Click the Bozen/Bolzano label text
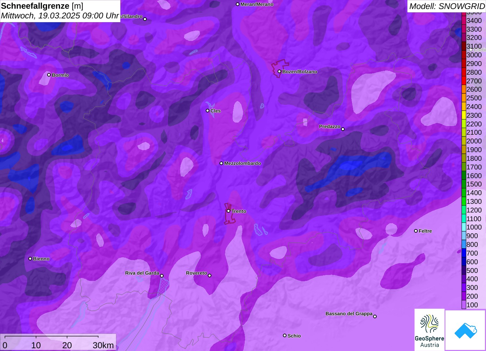 (300, 72)
